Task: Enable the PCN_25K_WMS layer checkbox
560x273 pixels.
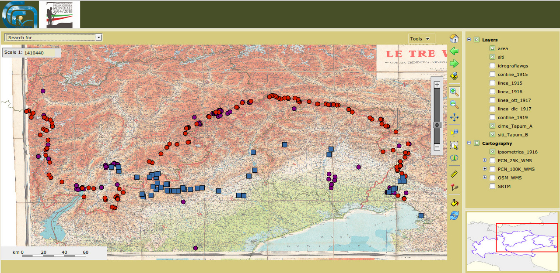Action: tap(492, 160)
